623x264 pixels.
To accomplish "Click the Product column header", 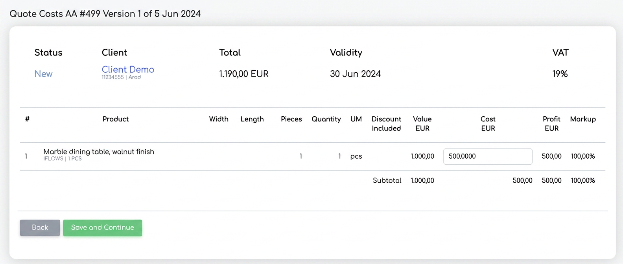I will tap(116, 119).
